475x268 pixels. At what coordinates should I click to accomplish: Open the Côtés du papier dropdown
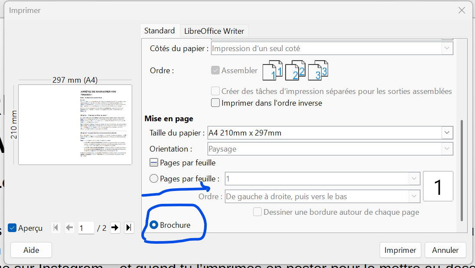[x=446, y=48]
